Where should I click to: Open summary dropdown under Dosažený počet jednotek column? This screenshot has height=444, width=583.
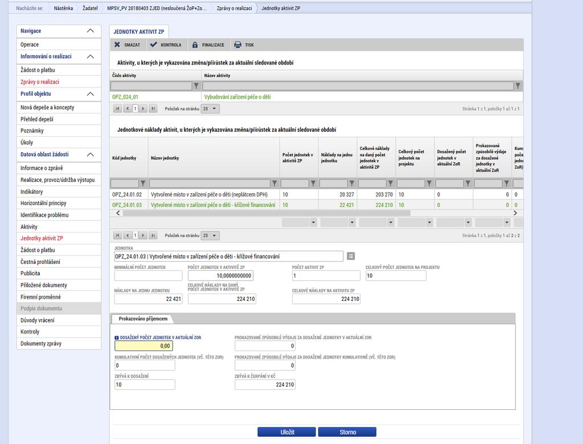click(468, 222)
